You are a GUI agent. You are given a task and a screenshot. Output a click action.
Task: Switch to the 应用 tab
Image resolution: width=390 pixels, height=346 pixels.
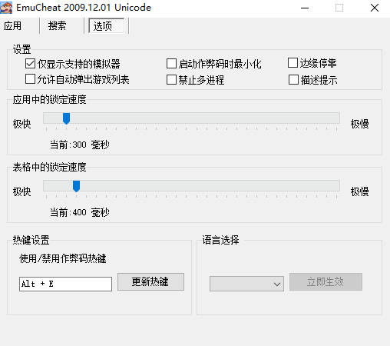click(12, 25)
